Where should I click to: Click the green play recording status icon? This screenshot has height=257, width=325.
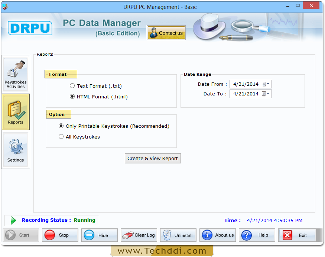[x=13, y=220]
